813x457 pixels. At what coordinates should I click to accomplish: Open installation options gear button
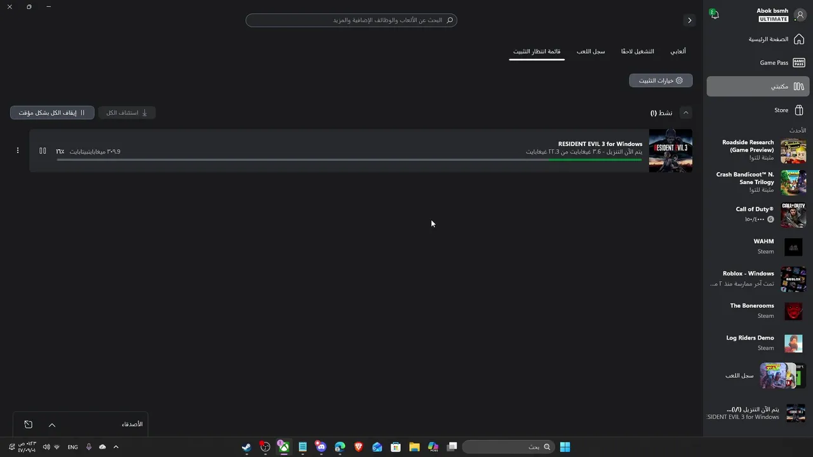point(661,81)
